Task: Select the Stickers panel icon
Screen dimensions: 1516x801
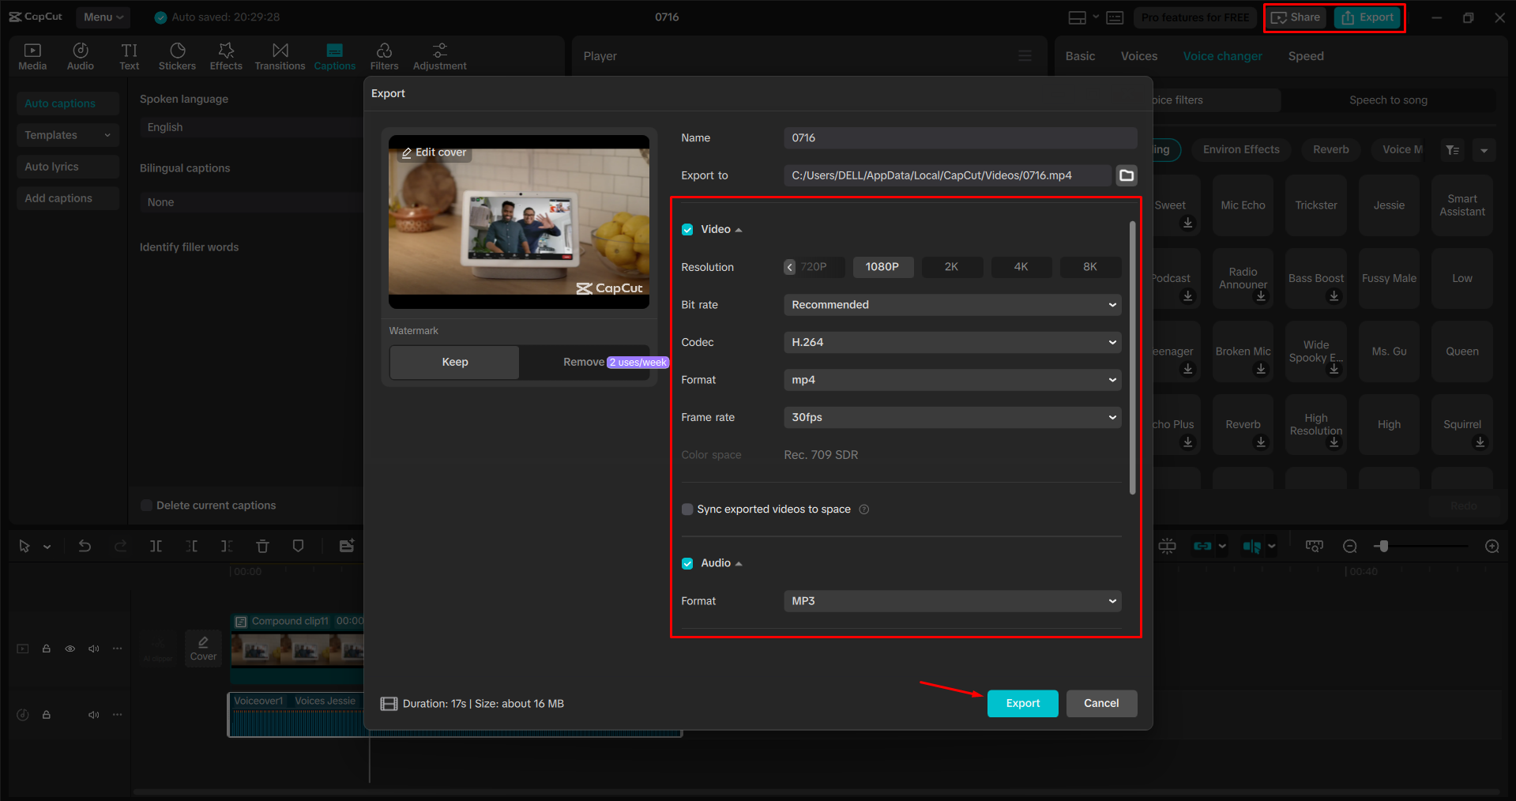Action: pos(177,55)
